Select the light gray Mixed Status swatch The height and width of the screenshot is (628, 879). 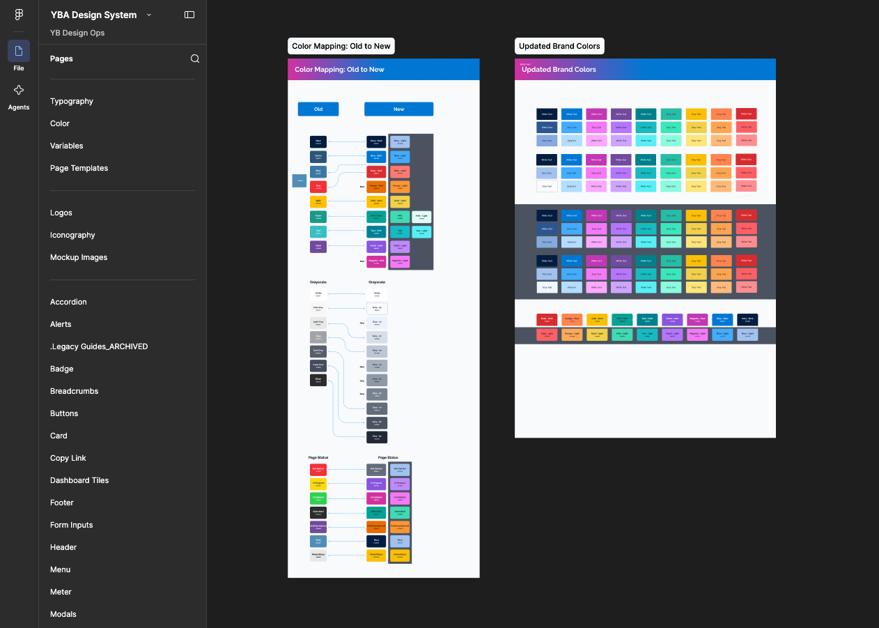pos(318,556)
